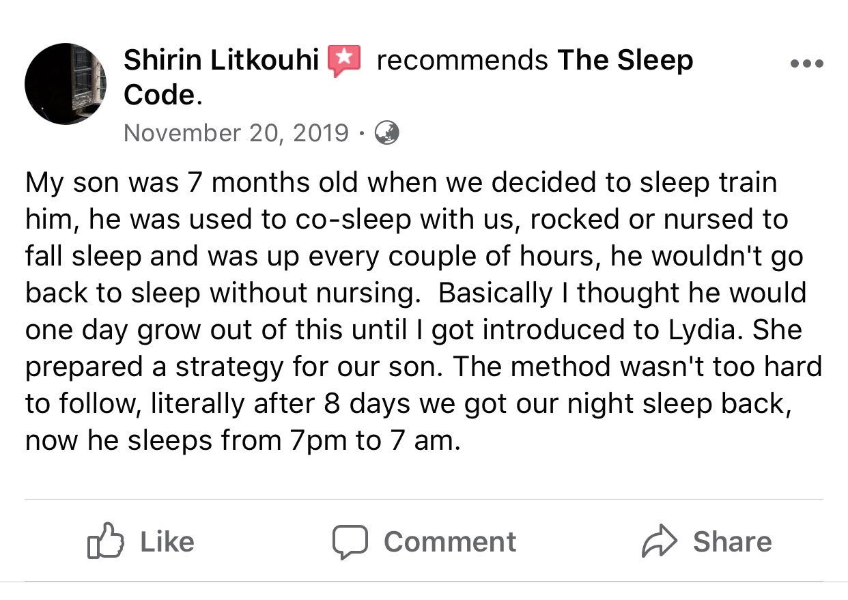
Task: Open the November 20, 2019 timestamp
Action: (x=236, y=132)
